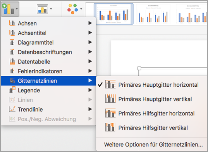This screenshot has width=208, height=152.
Task: Open the Diagrammtitel menu entry
Action: coord(48,42)
